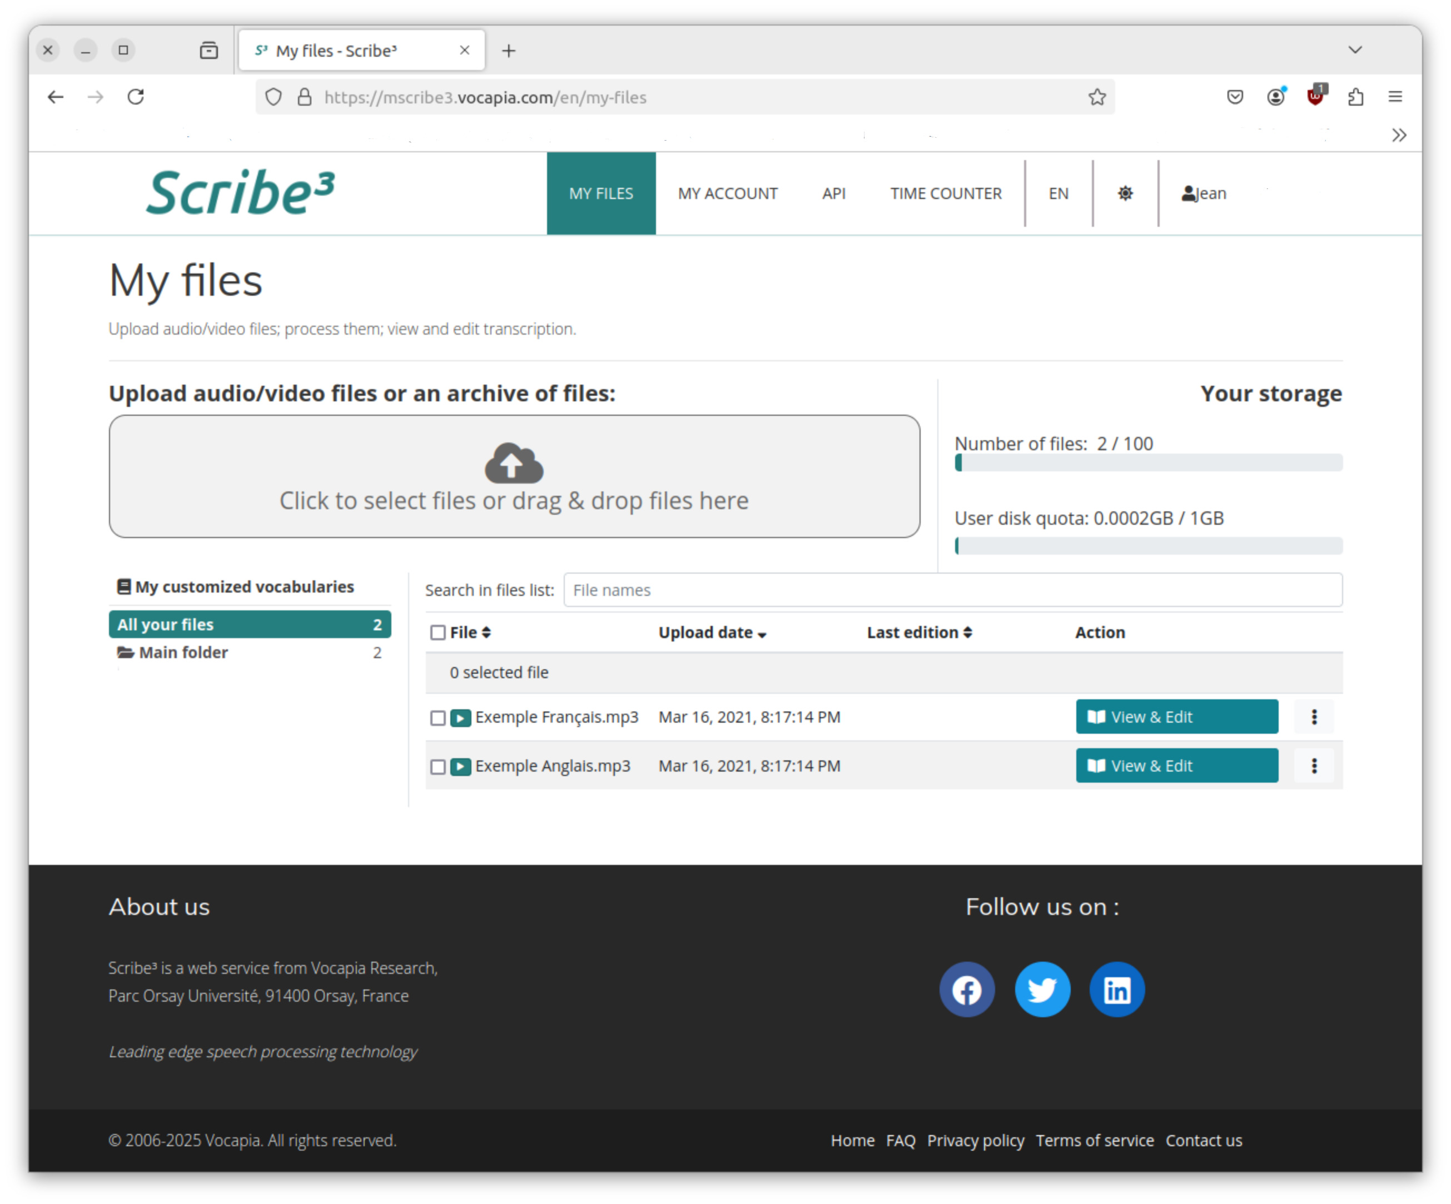View site security padlock info

(305, 97)
